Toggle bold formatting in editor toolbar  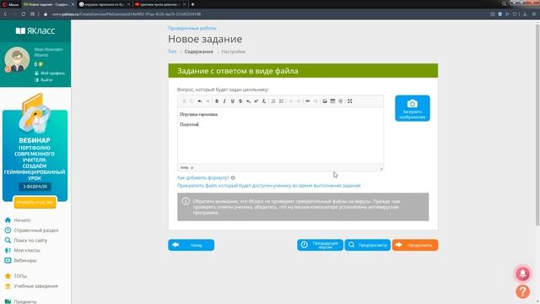[x=217, y=101]
